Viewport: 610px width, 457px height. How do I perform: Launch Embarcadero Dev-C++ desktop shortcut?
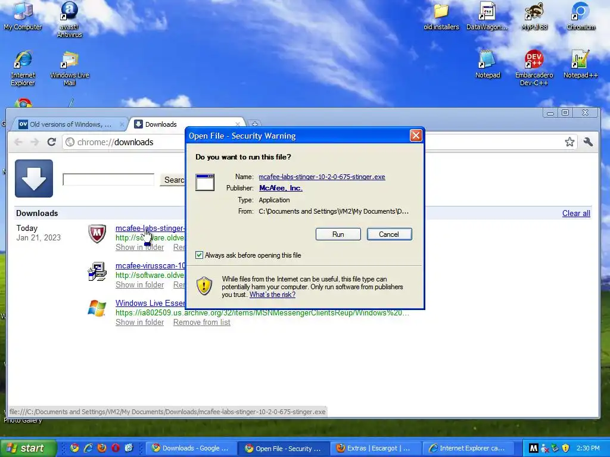tap(534, 68)
